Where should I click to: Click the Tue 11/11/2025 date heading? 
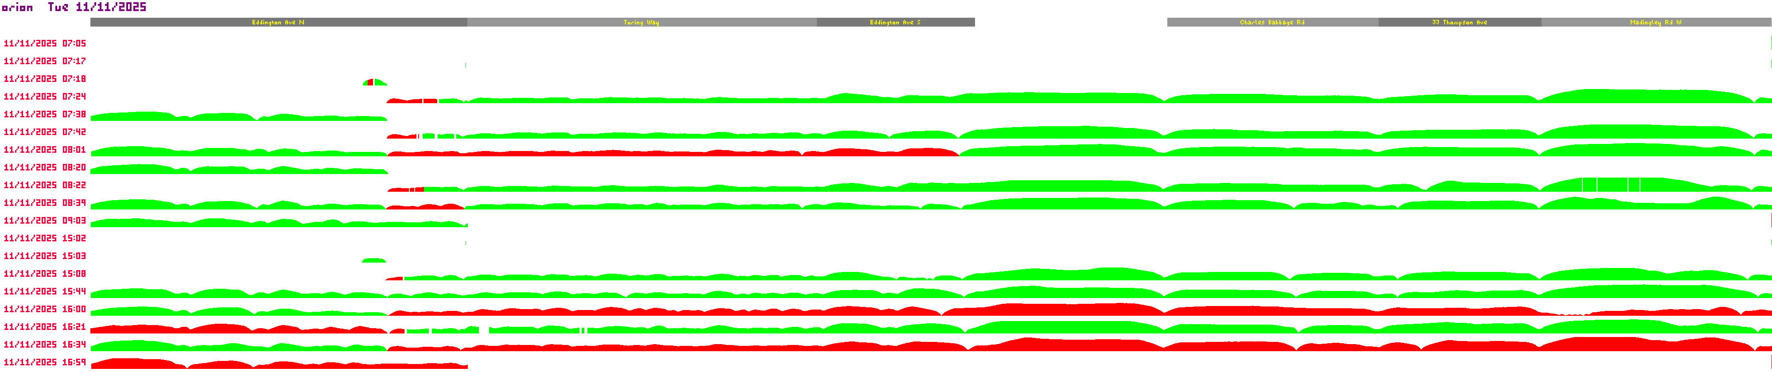(97, 8)
